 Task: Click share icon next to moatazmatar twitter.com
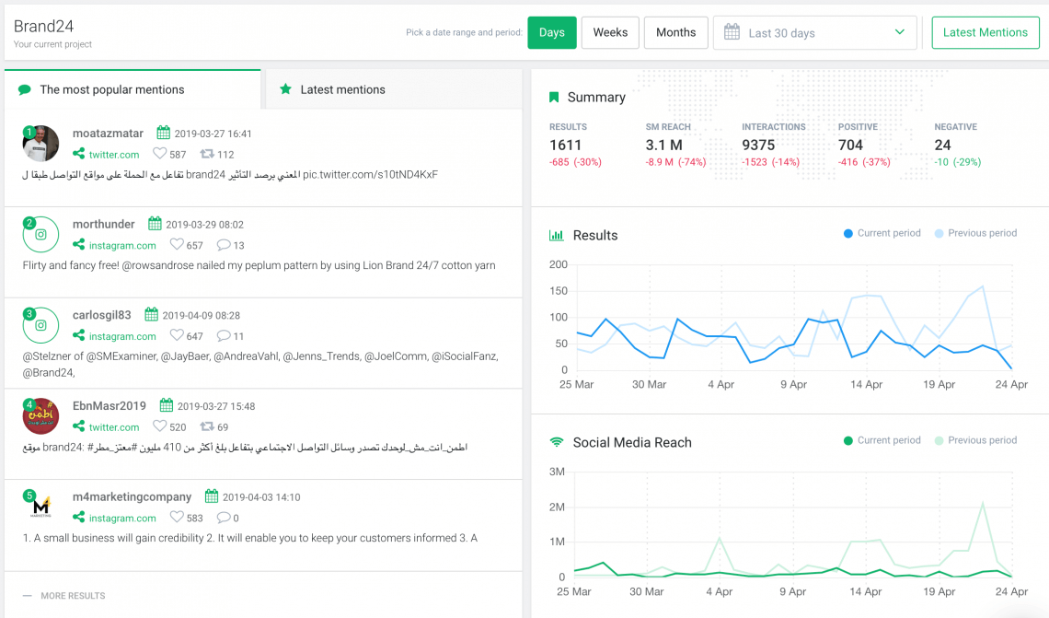point(79,154)
